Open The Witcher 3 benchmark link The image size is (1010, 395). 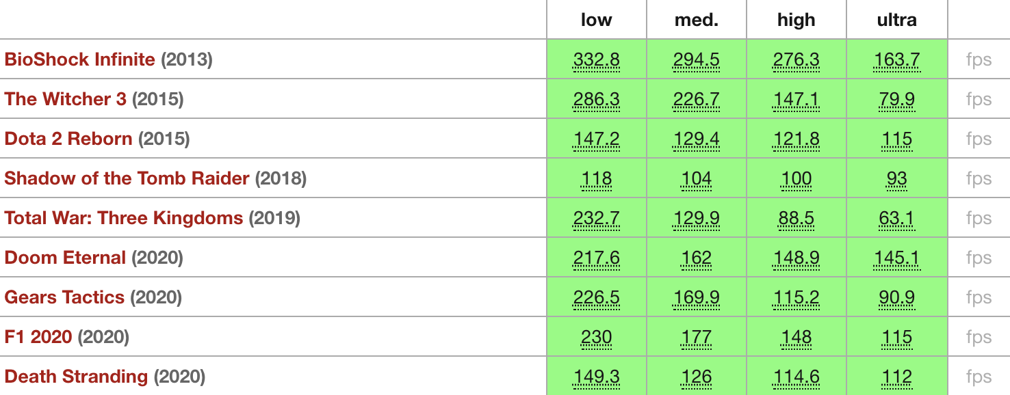[x=65, y=99]
